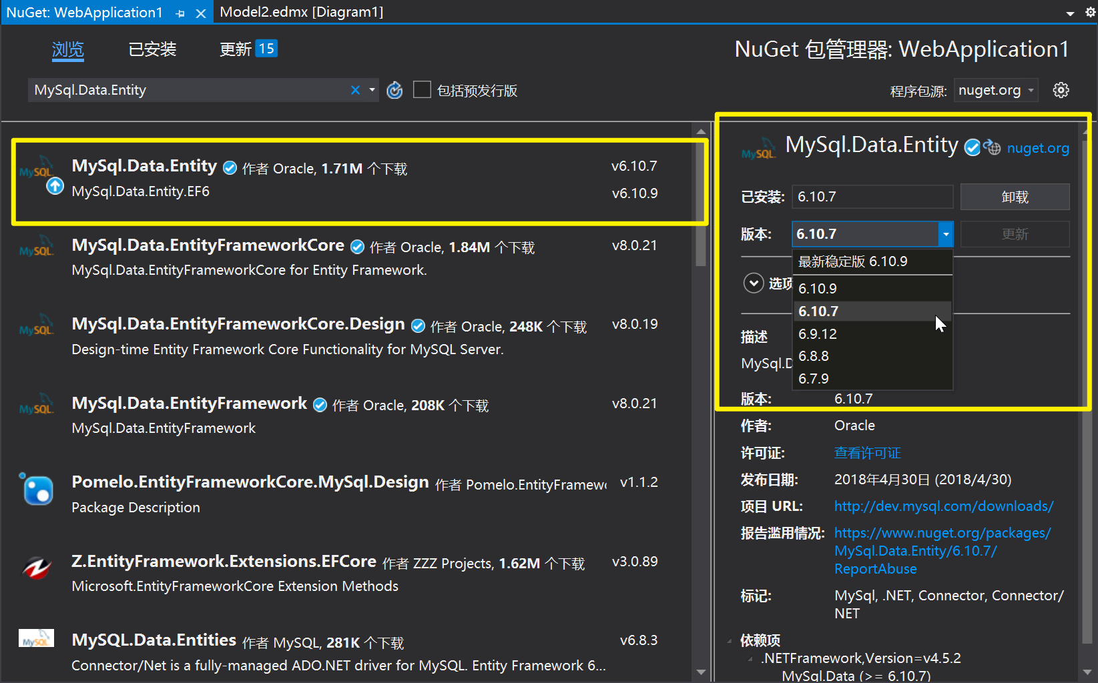This screenshot has height=683, width=1098.
Task: Open the search box history dropdown
Action: (372, 90)
